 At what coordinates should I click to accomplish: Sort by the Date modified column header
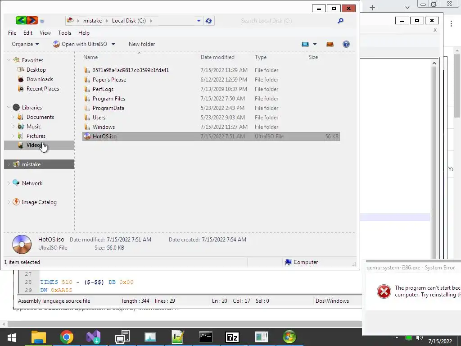coord(217,57)
